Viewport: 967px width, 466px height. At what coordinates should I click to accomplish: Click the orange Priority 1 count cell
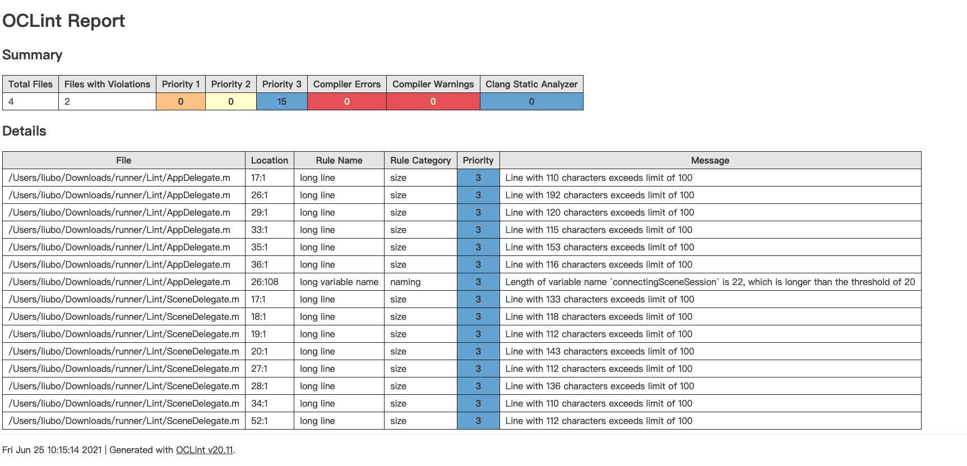(181, 101)
